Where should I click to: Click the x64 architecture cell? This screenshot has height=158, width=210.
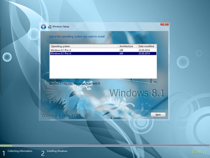[x=121, y=53]
